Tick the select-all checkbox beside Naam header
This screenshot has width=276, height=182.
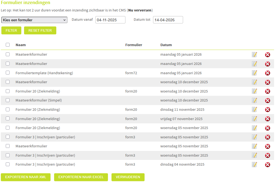8,45
